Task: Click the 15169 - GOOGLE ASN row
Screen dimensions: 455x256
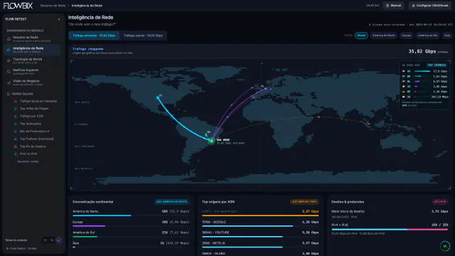Action: pos(260,223)
